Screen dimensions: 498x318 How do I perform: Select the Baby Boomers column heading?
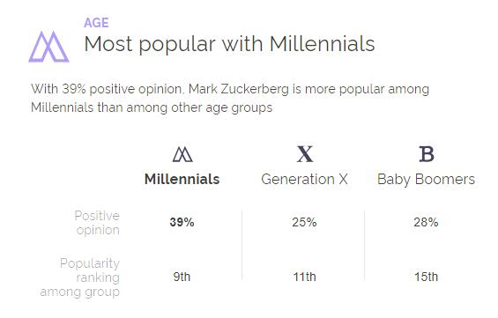(426, 180)
